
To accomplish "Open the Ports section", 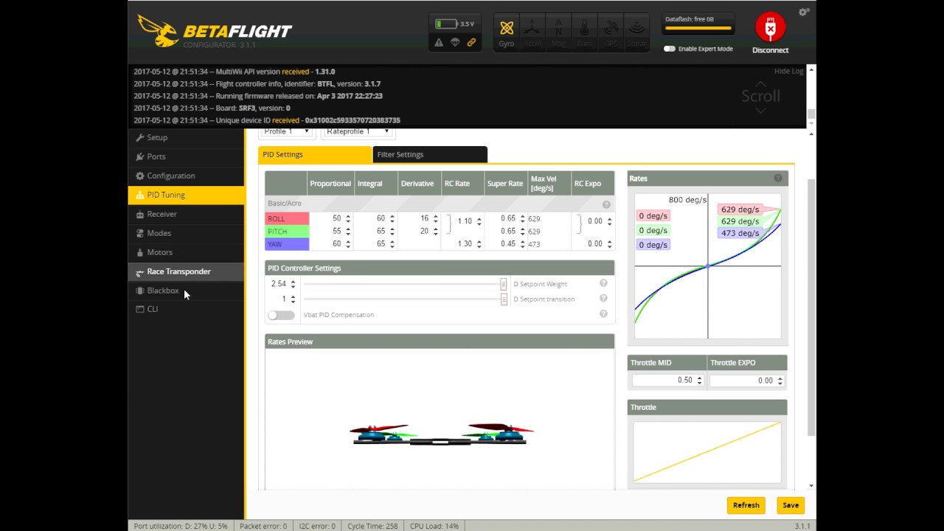I will point(186,156).
